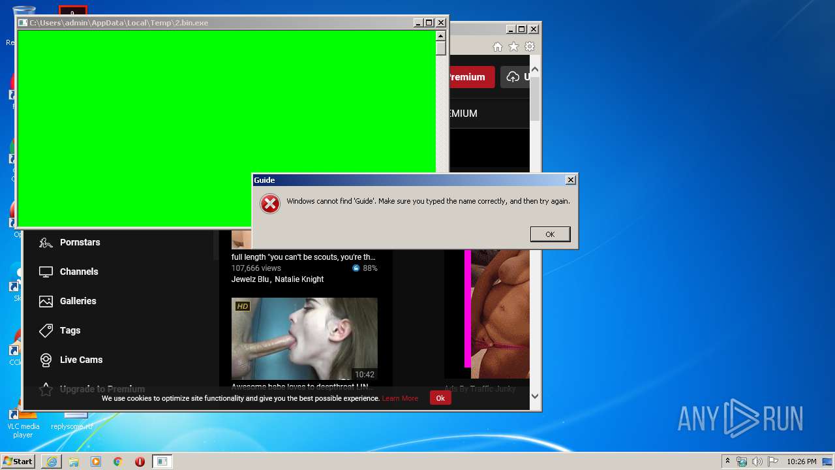Launch Google Chrome from the taskbar
Image resolution: width=835 pixels, height=470 pixels.
[118, 462]
